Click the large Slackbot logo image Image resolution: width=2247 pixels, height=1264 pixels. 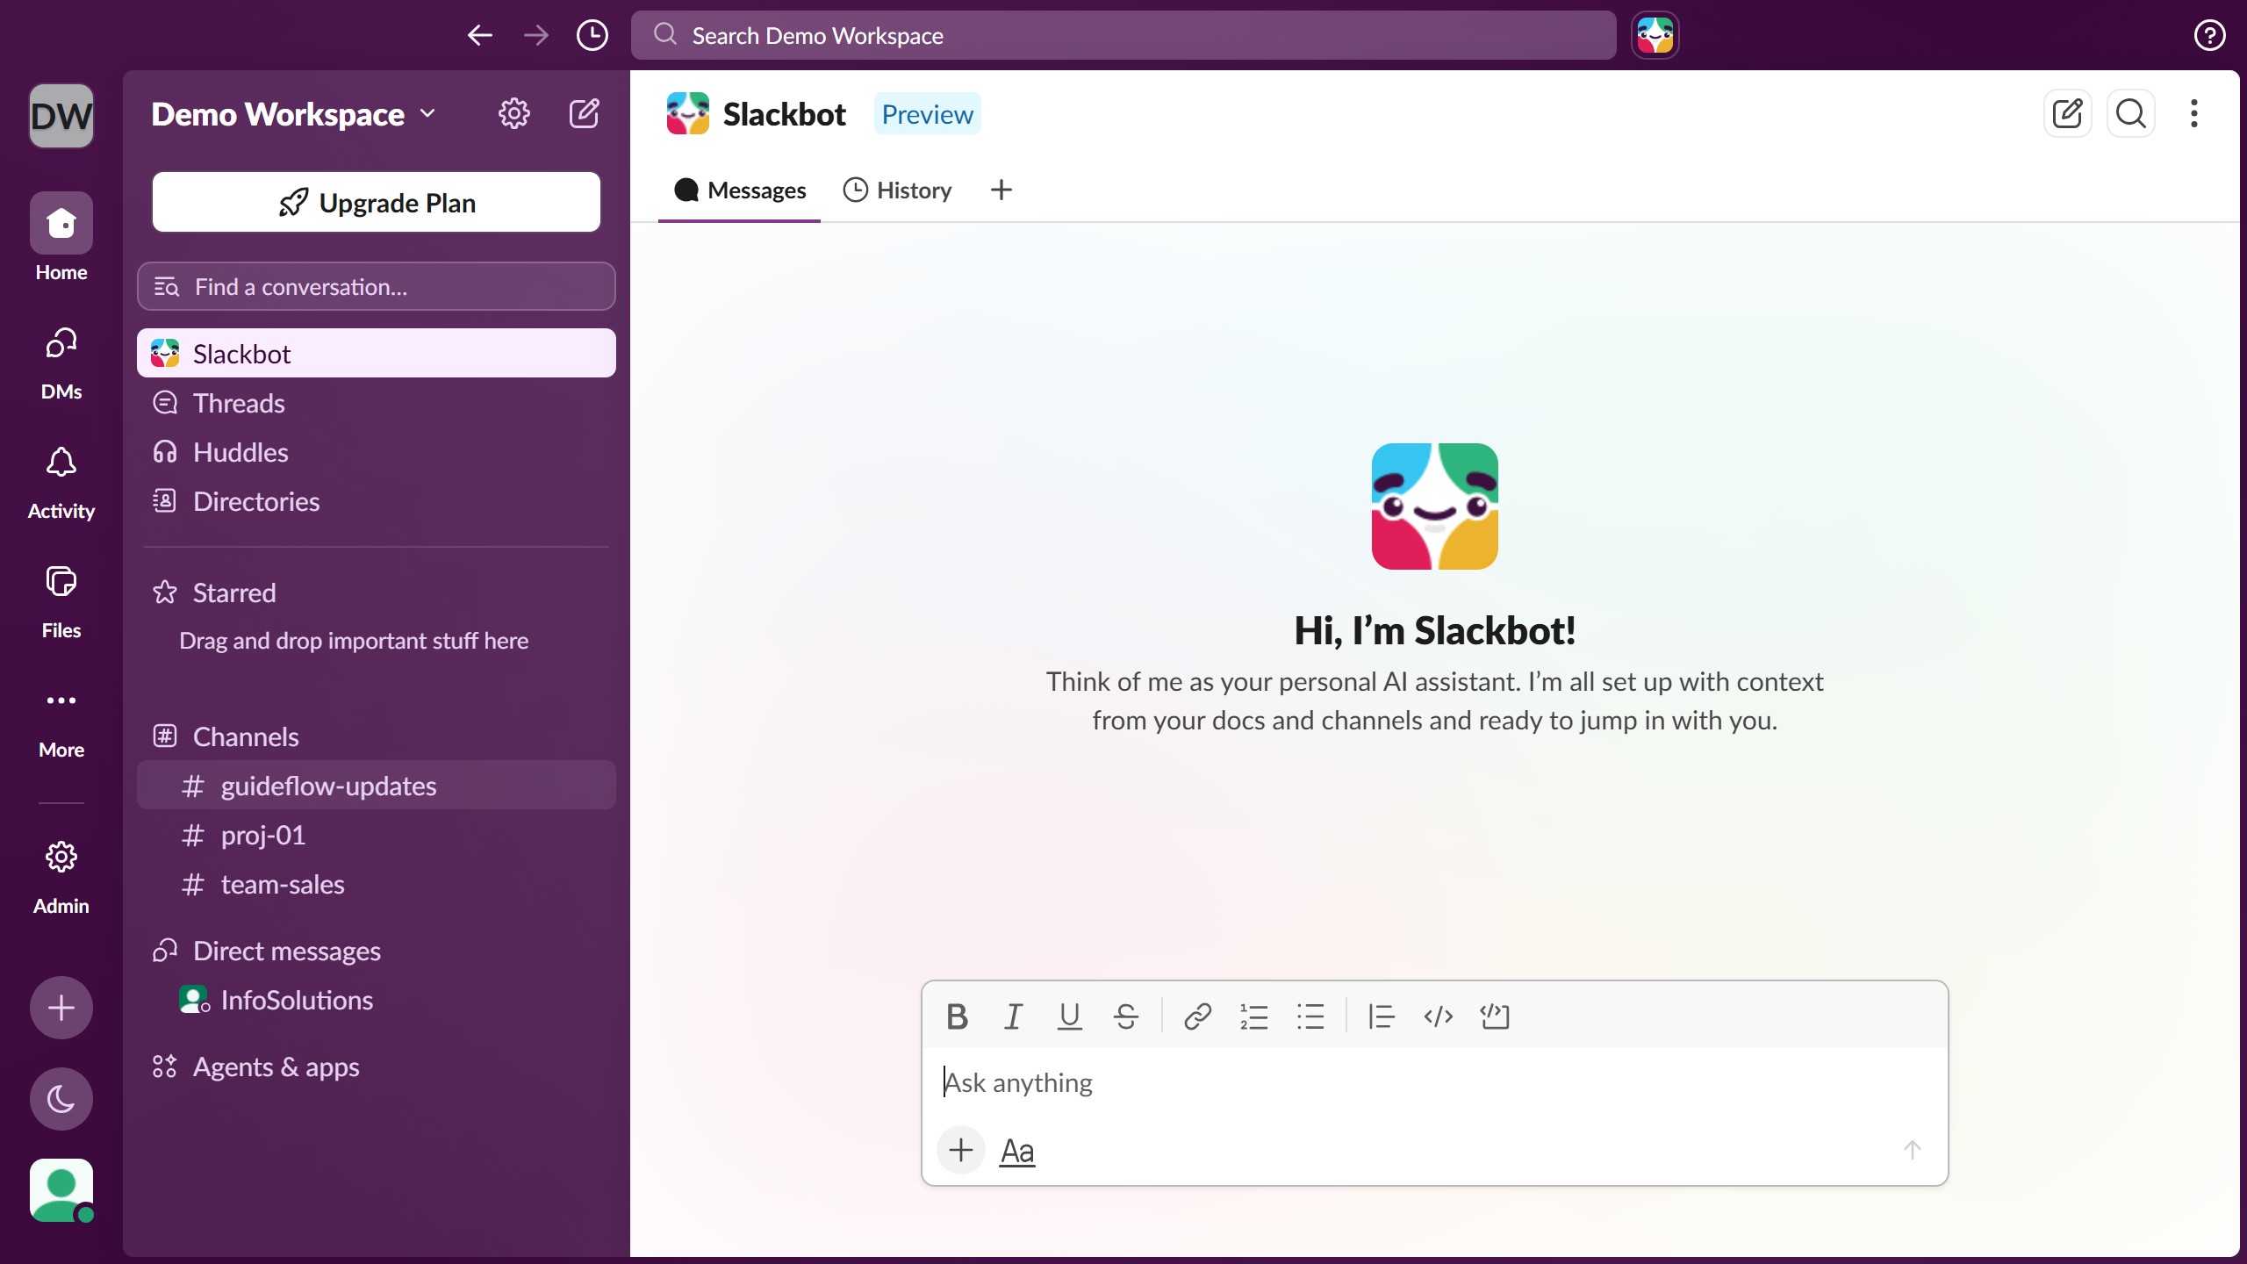[x=1434, y=506]
